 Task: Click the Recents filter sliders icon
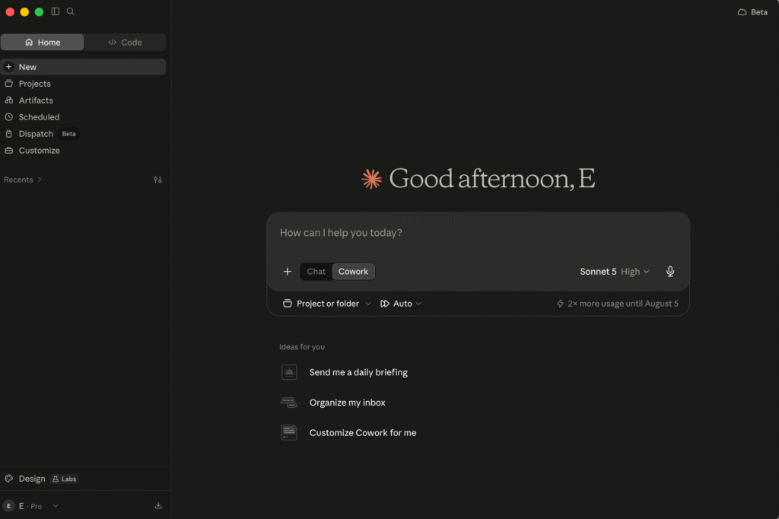coord(157,180)
